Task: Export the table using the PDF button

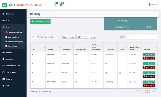Action: (86, 37)
